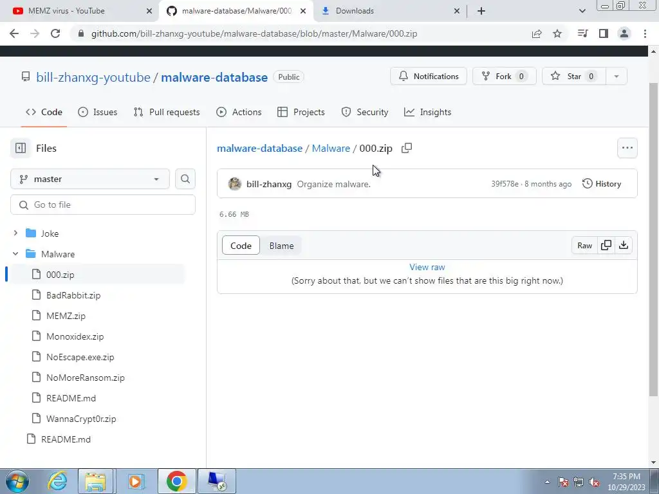This screenshot has height=494, width=659.
Task: Click the Go to file search field
Action: 103,205
